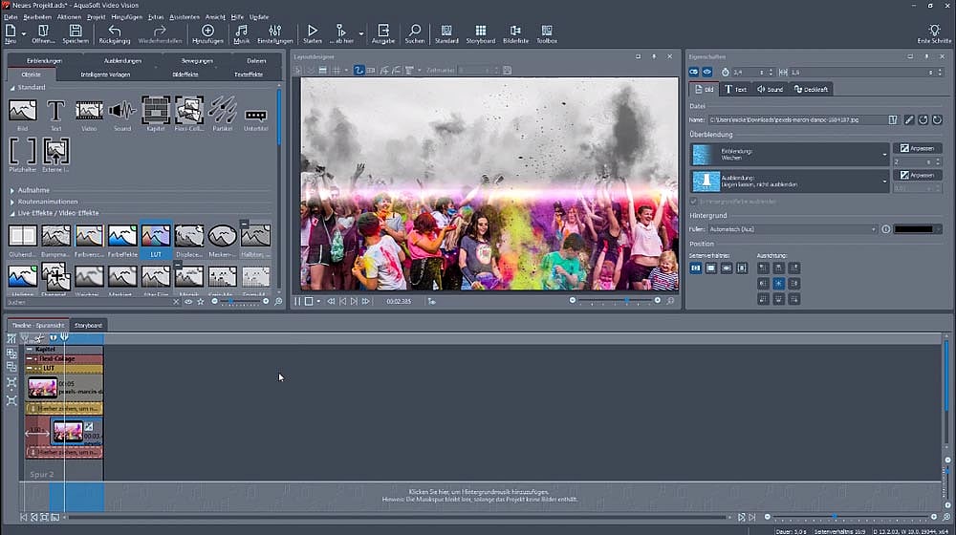Select the LUT video effect
Screen dimensions: 956x535
point(156,238)
